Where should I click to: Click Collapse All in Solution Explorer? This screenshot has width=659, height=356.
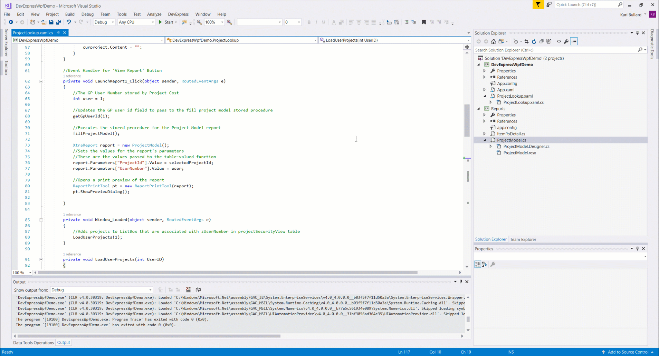[x=541, y=41]
